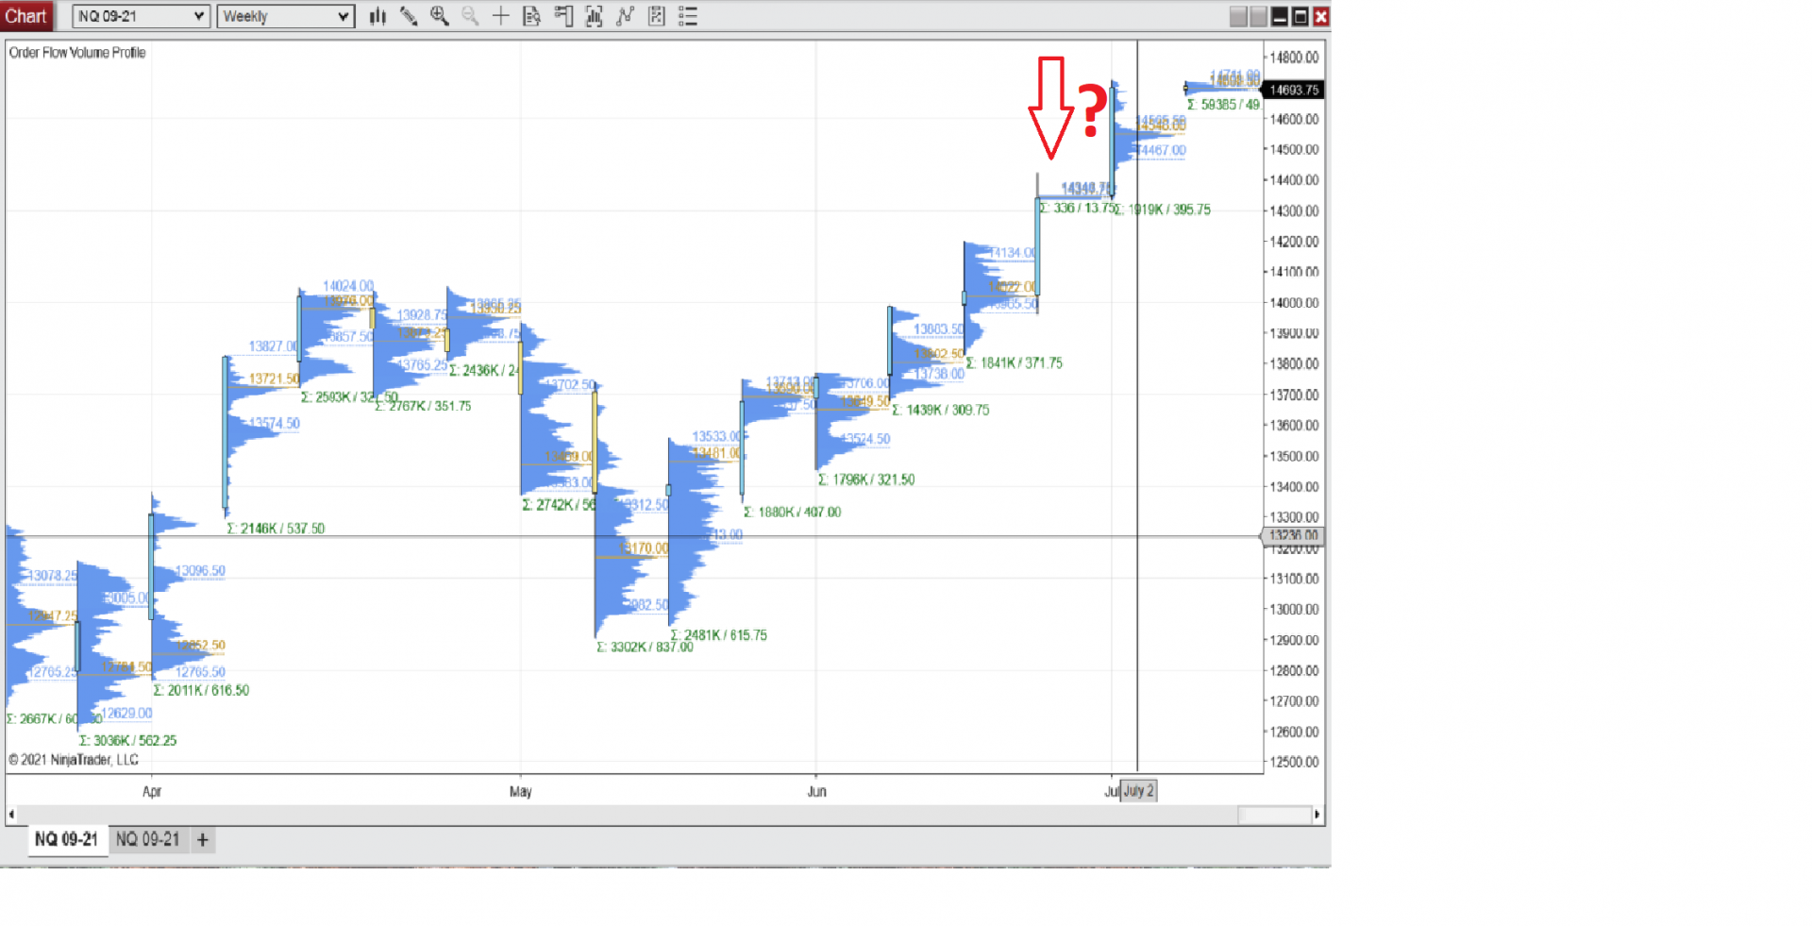Click the 14300.00 price axis label
This screenshot has width=1812, height=926.
pyautogui.click(x=1294, y=211)
